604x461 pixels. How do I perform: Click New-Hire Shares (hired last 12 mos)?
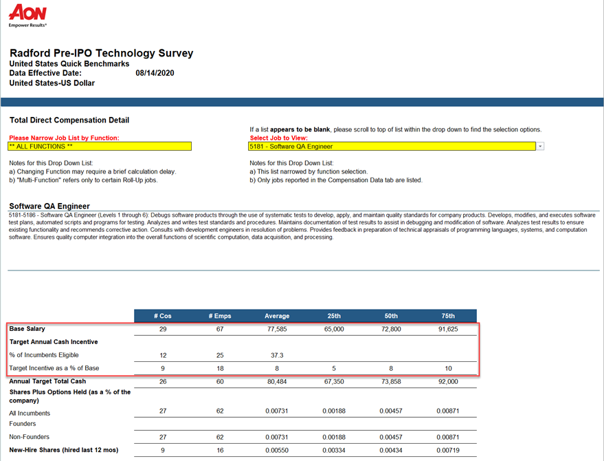coord(64,450)
